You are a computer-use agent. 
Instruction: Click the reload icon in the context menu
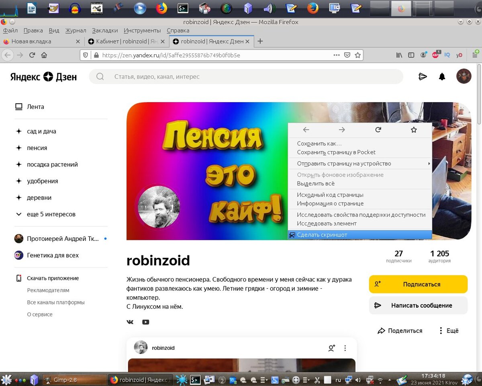(x=378, y=129)
